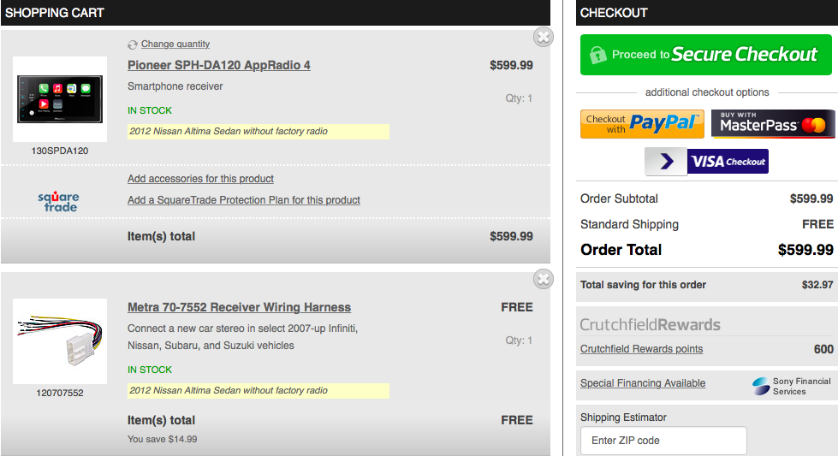Image resolution: width=838 pixels, height=456 pixels.
Task: Open Metra 70-7552 Receiver Wiring Harness link
Action: [239, 307]
